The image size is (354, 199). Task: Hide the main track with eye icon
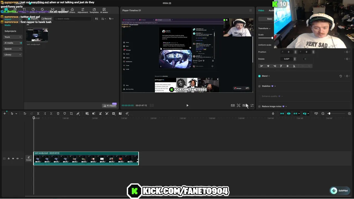(13, 158)
